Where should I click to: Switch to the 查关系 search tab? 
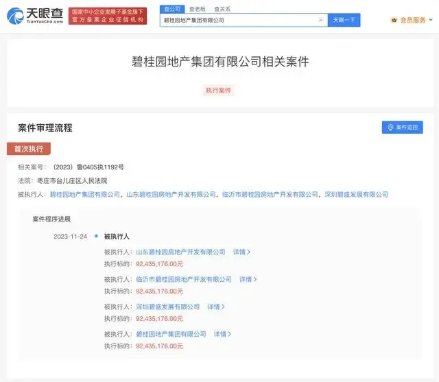(222, 9)
